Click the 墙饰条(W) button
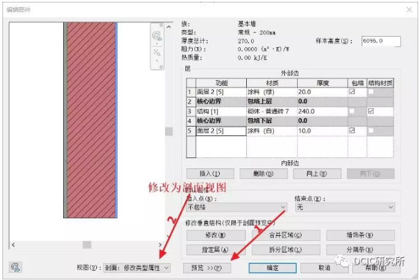The width and height of the screenshot is (420, 280). (x=360, y=235)
